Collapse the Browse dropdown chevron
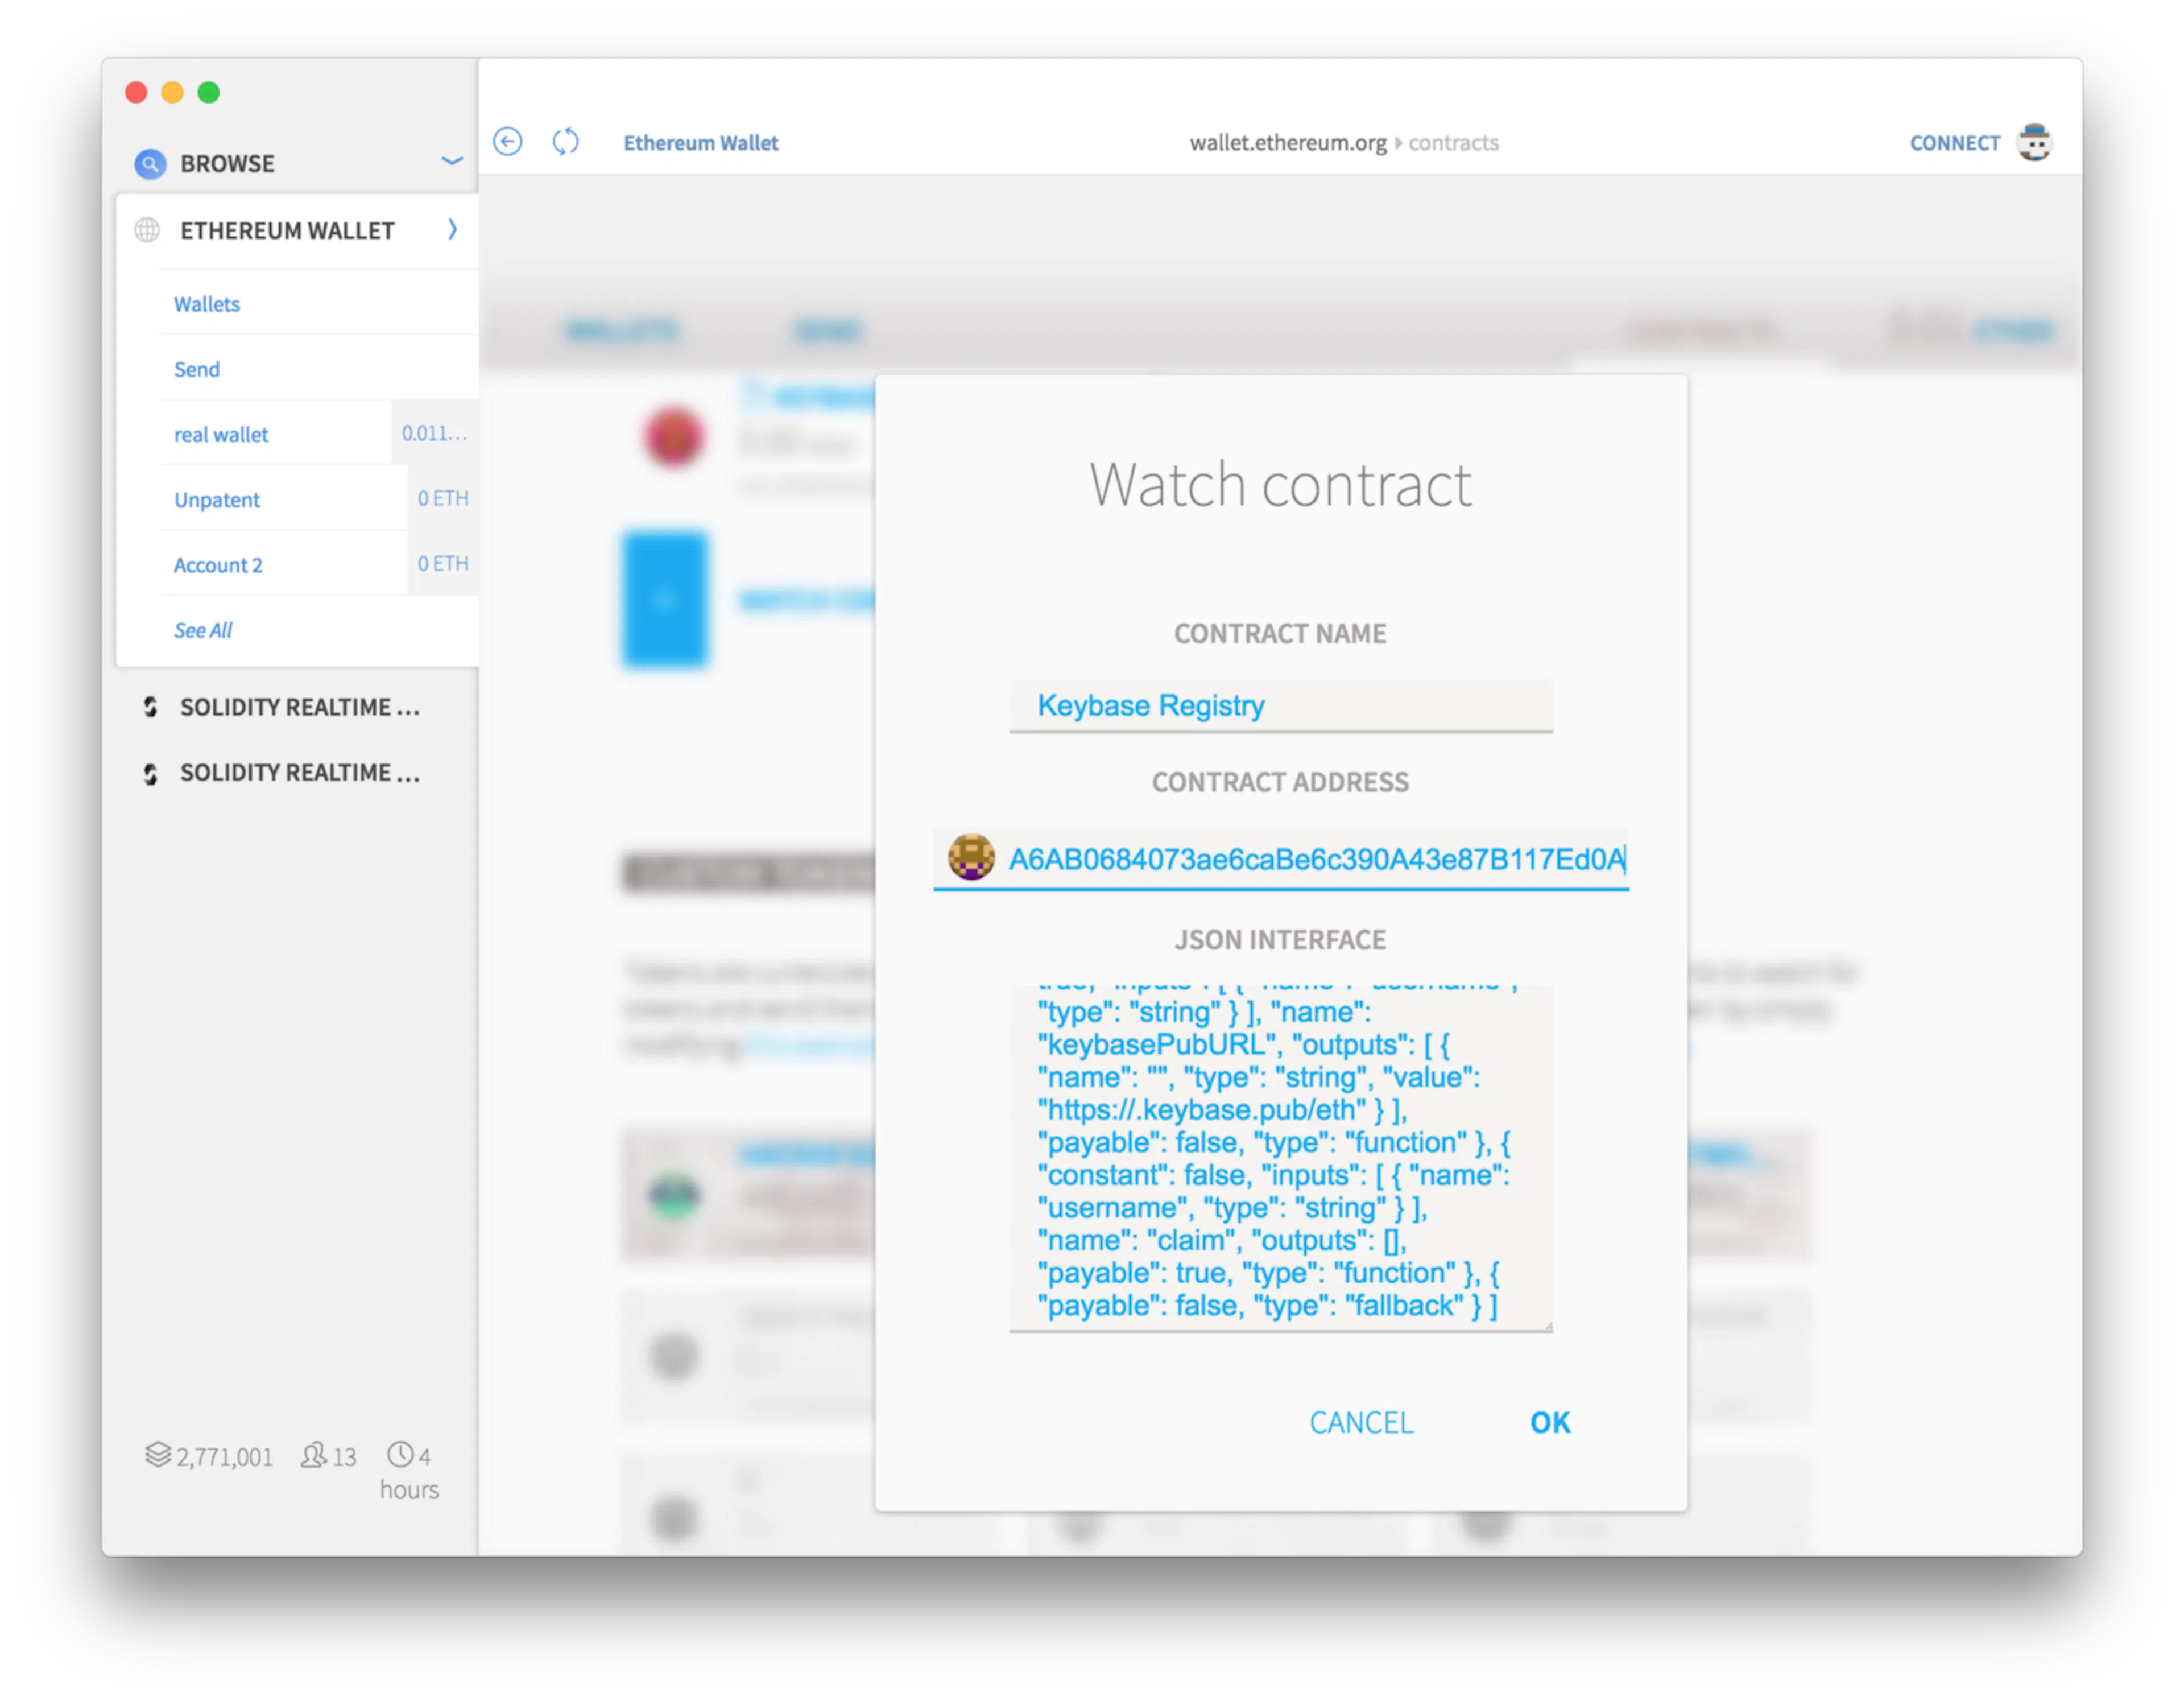 pos(452,161)
